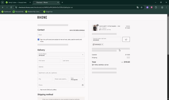Open the Single Use bookmark
The height and width of the screenshot is (100, 169).
[48, 12]
